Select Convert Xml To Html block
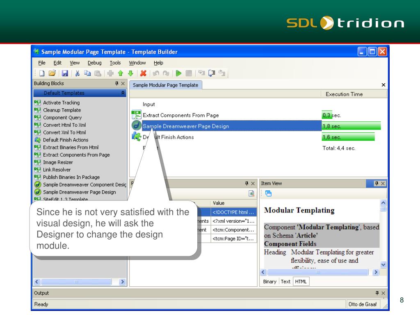The image size is (420, 315). tap(64, 132)
